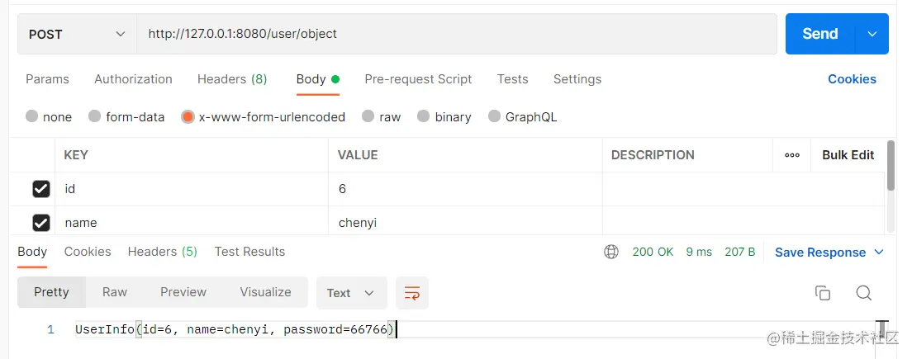The height and width of the screenshot is (359, 912).
Task: Expand Save Response options
Action: (879, 252)
